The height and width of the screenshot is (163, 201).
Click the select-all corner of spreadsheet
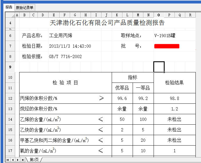pyautogui.click(x=10, y=15)
